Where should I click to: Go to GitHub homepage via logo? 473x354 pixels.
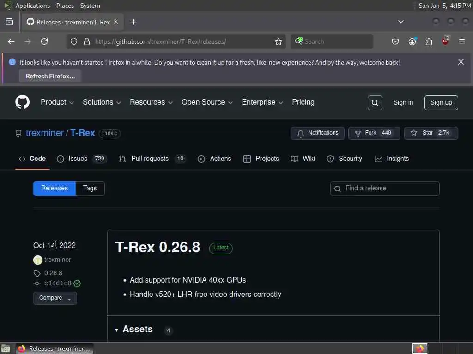(22, 102)
